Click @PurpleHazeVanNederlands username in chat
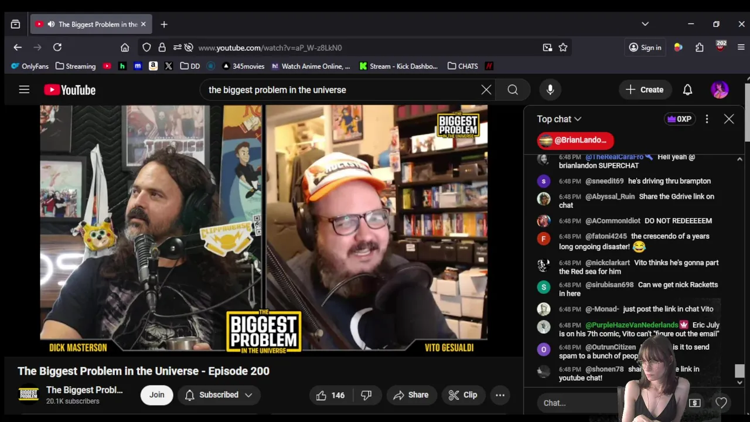Viewport: 750px width, 422px height. tap(632, 325)
